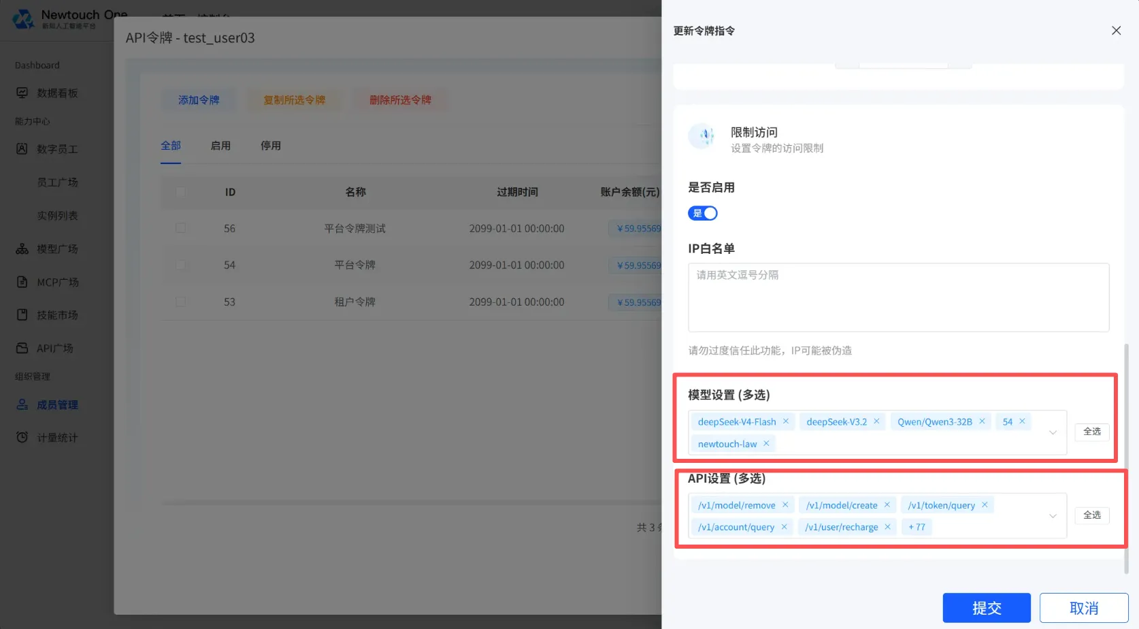Remove the deepSeek-V3.2 model tag

pyautogui.click(x=876, y=421)
